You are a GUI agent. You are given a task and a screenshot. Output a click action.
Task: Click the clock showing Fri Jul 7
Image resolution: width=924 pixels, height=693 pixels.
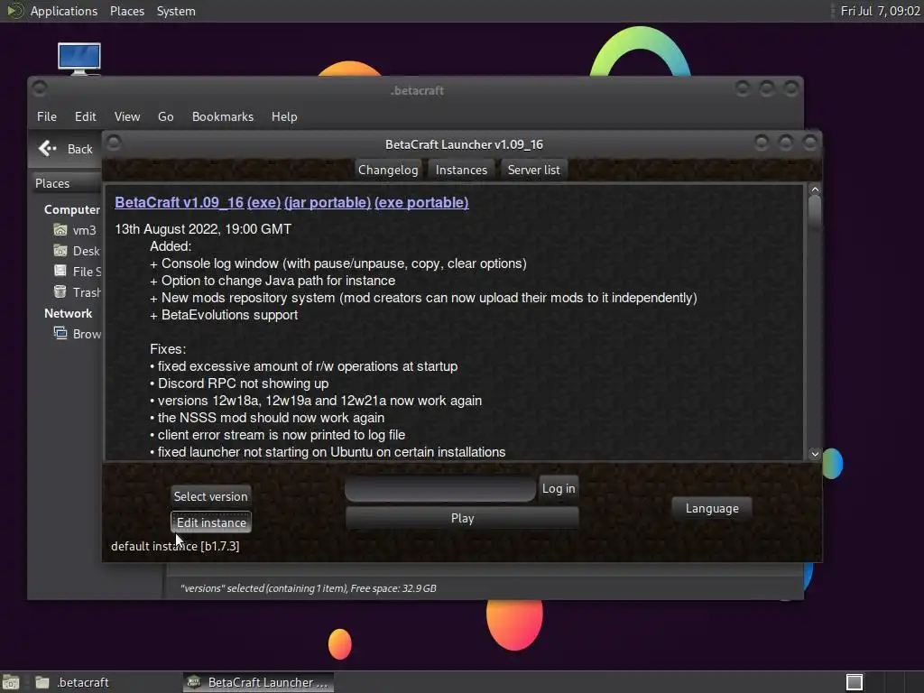tap(881, 11)
